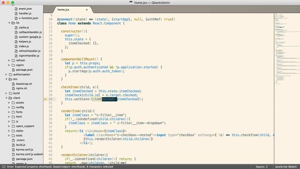Click the callbackHandler.js file icon
Screen dimensions: 300x169
click(16, 32)
